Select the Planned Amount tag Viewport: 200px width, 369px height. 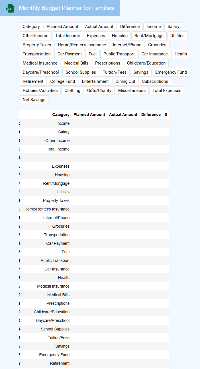(62, 27)
